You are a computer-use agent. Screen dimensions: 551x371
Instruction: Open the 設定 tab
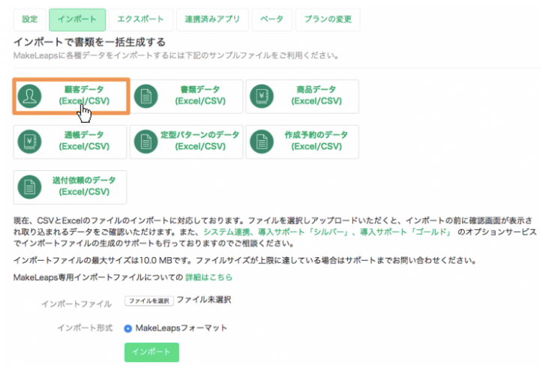(29, 19)
